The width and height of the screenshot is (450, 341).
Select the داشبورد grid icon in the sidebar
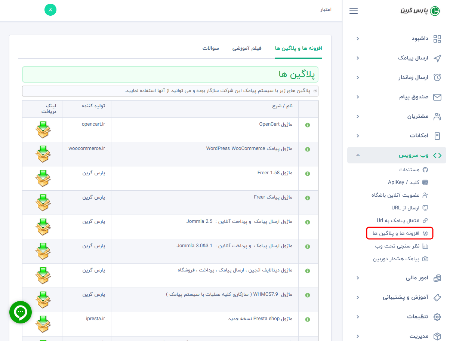pos(437,39)
